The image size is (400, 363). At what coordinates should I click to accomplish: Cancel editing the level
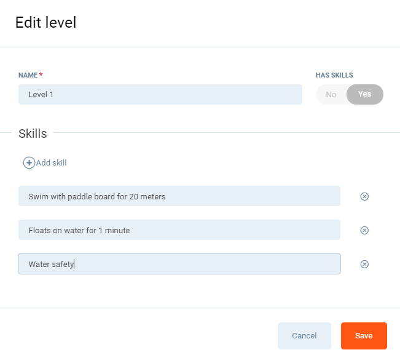pyautogui.click(x=304, y=336)
